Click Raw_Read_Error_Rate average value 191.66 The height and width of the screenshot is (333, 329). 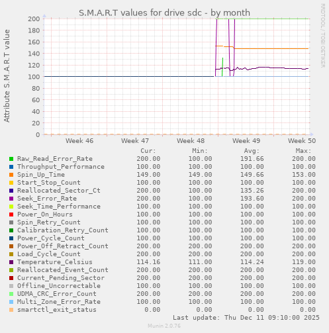[x=252, y=159]
